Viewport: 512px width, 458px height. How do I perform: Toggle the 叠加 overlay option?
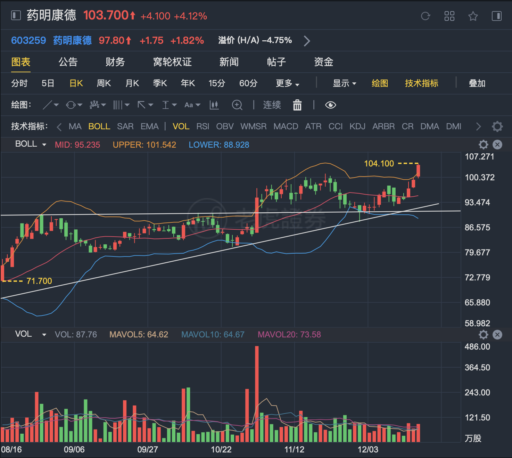pyautogui.click(x=477, y=83)
